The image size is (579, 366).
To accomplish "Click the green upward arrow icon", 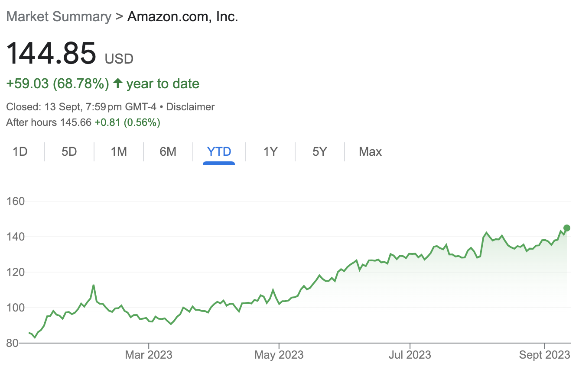I will tap(117, 83).
